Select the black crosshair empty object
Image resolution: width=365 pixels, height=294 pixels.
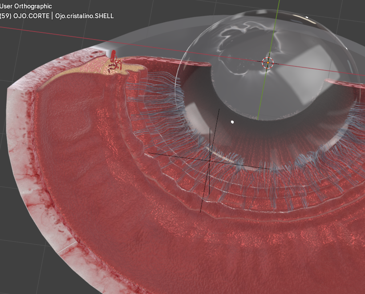tap(209, 160)
